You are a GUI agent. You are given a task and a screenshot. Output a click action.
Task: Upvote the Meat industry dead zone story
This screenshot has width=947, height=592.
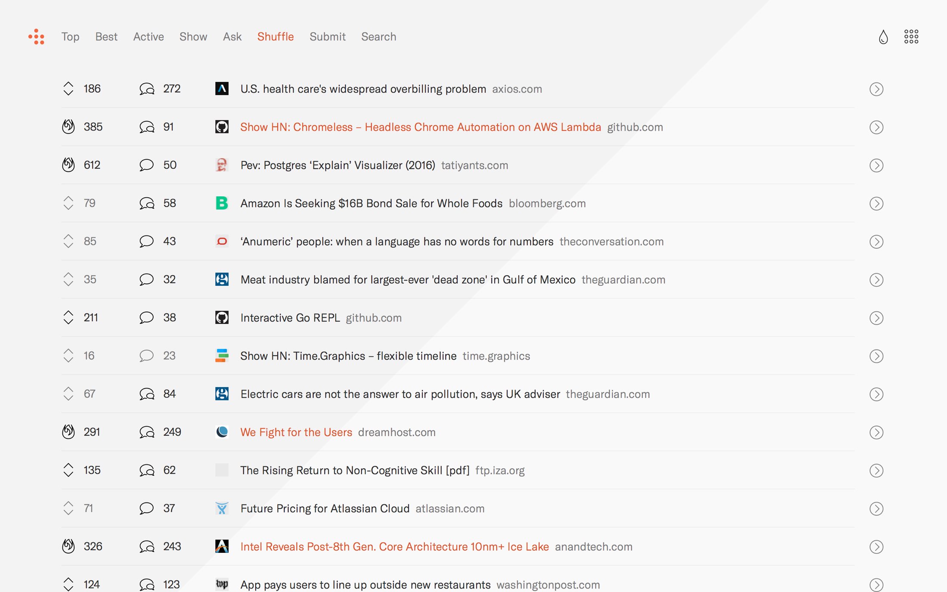(x=68, y=279)
